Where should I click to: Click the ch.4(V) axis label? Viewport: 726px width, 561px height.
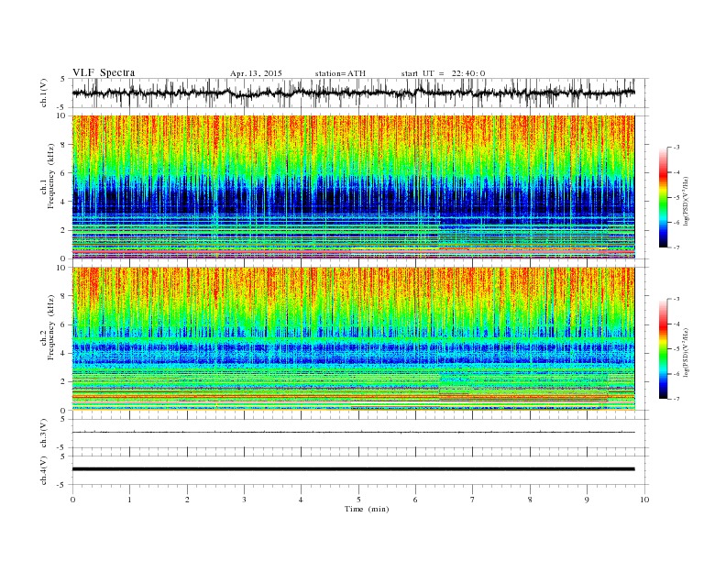tap(44, 470)
